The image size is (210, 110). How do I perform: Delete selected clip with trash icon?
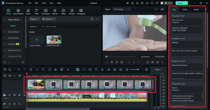(x=31, y=70)
